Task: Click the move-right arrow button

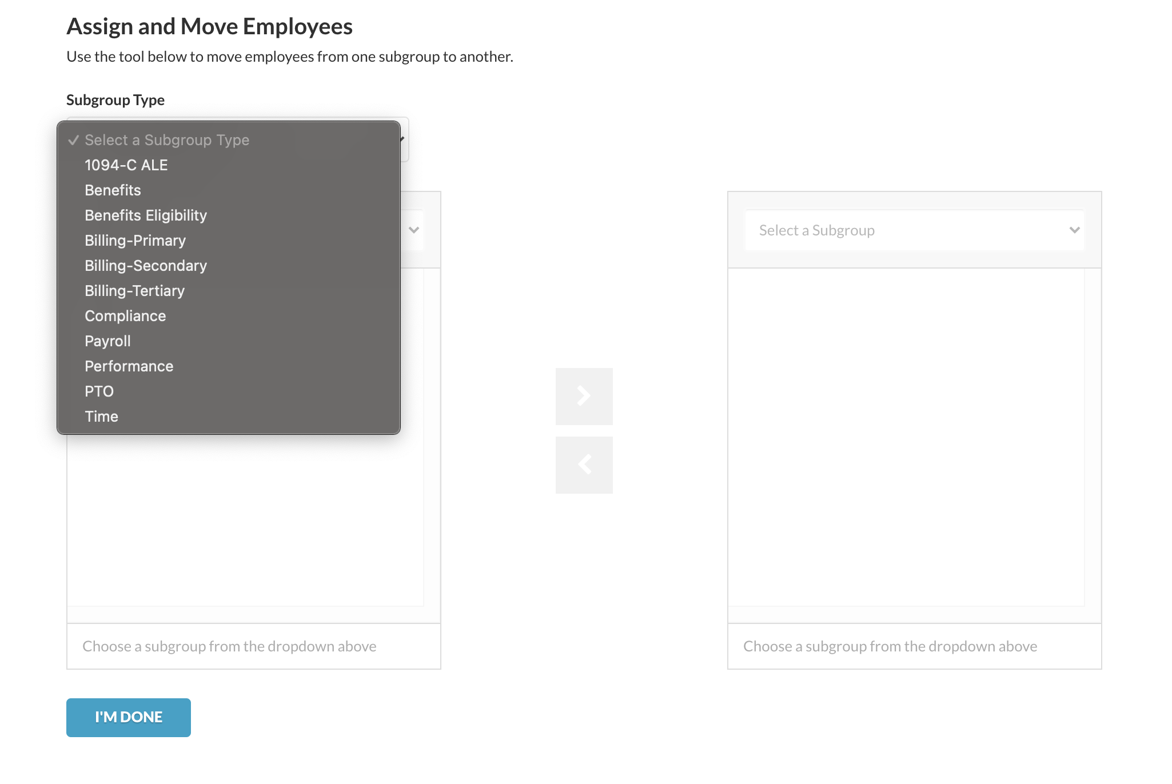Action: click(584, 396)
